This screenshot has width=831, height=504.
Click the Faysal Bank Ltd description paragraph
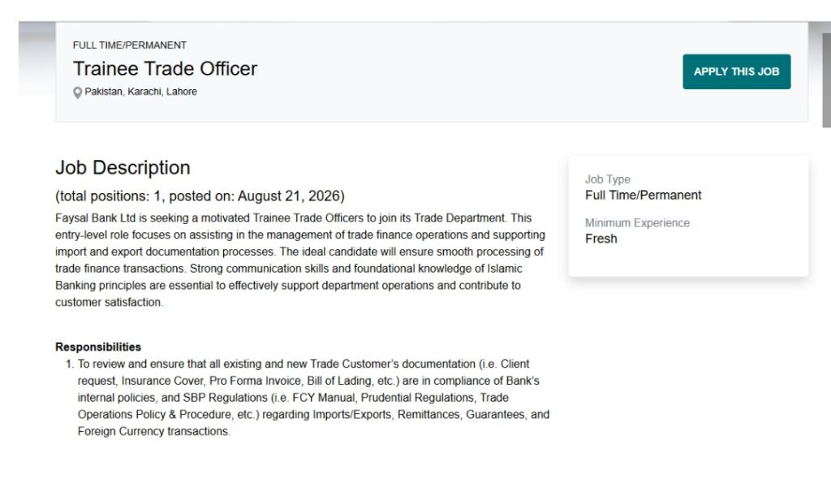(300, 260)
